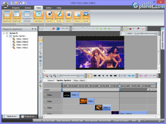Toggle the Standard tools panel
Viewport: 166px width, 124px height.
click(x=59, y=17)
